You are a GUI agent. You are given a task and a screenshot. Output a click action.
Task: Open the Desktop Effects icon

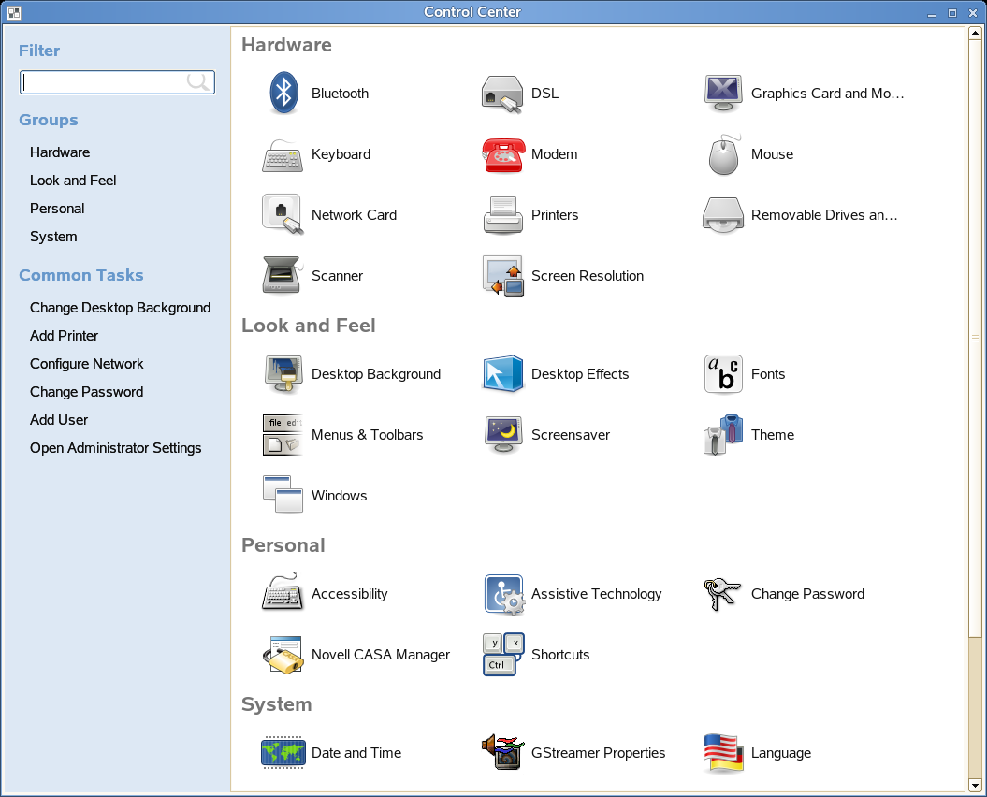tap(503, 374)
